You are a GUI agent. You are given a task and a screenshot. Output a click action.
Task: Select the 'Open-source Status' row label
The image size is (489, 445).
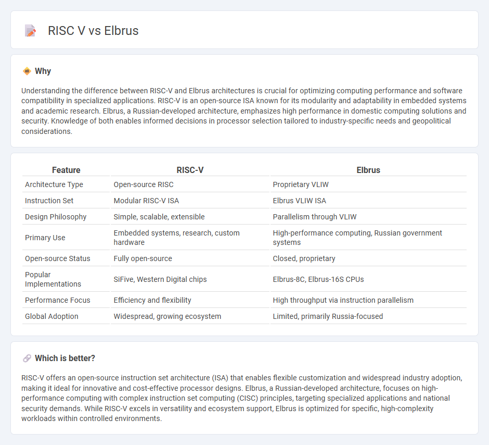(57, 258)
